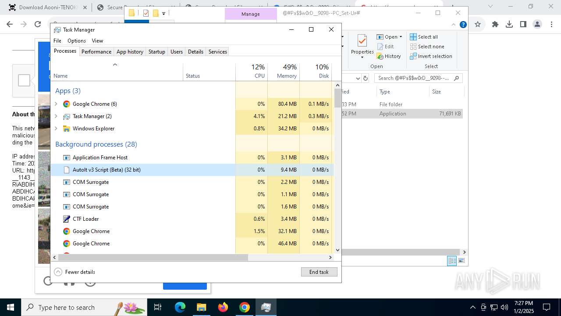Open the Options menu in Task Manager
561x316 pixels.
pyautogui.click(x=77, y=41)
